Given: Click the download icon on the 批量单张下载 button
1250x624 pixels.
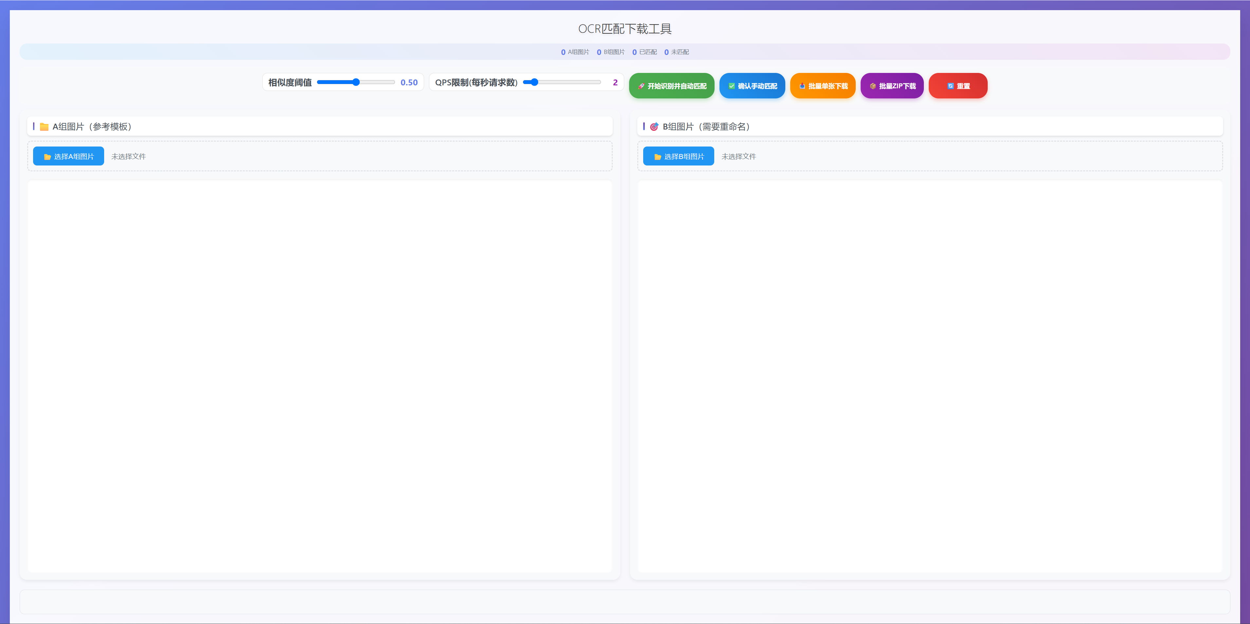Looking at the screenshot, I should click(802, 86).
